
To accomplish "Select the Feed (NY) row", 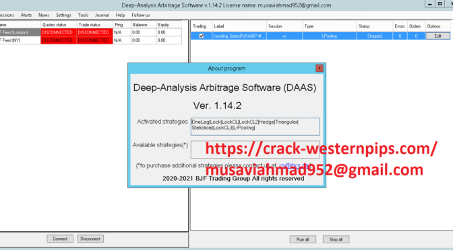I will pos(90,40).
